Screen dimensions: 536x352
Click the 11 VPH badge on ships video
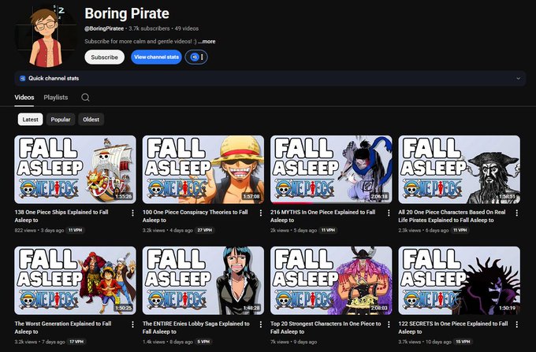coord(75,231)
